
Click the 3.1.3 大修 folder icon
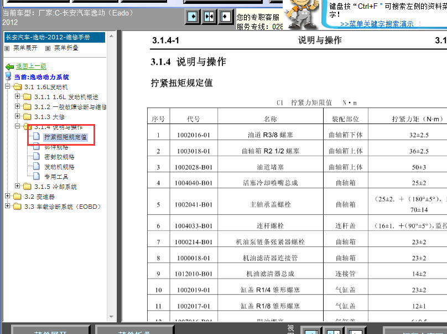27,116
